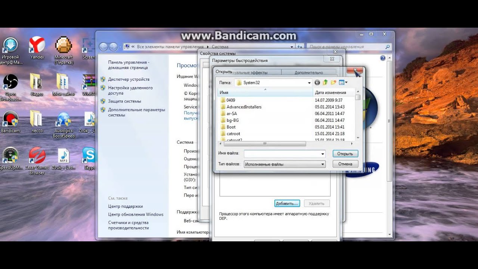This screenshot has height=269, width=478.
Task: Click the Открыть button
Action: click(x=345, y=154)
